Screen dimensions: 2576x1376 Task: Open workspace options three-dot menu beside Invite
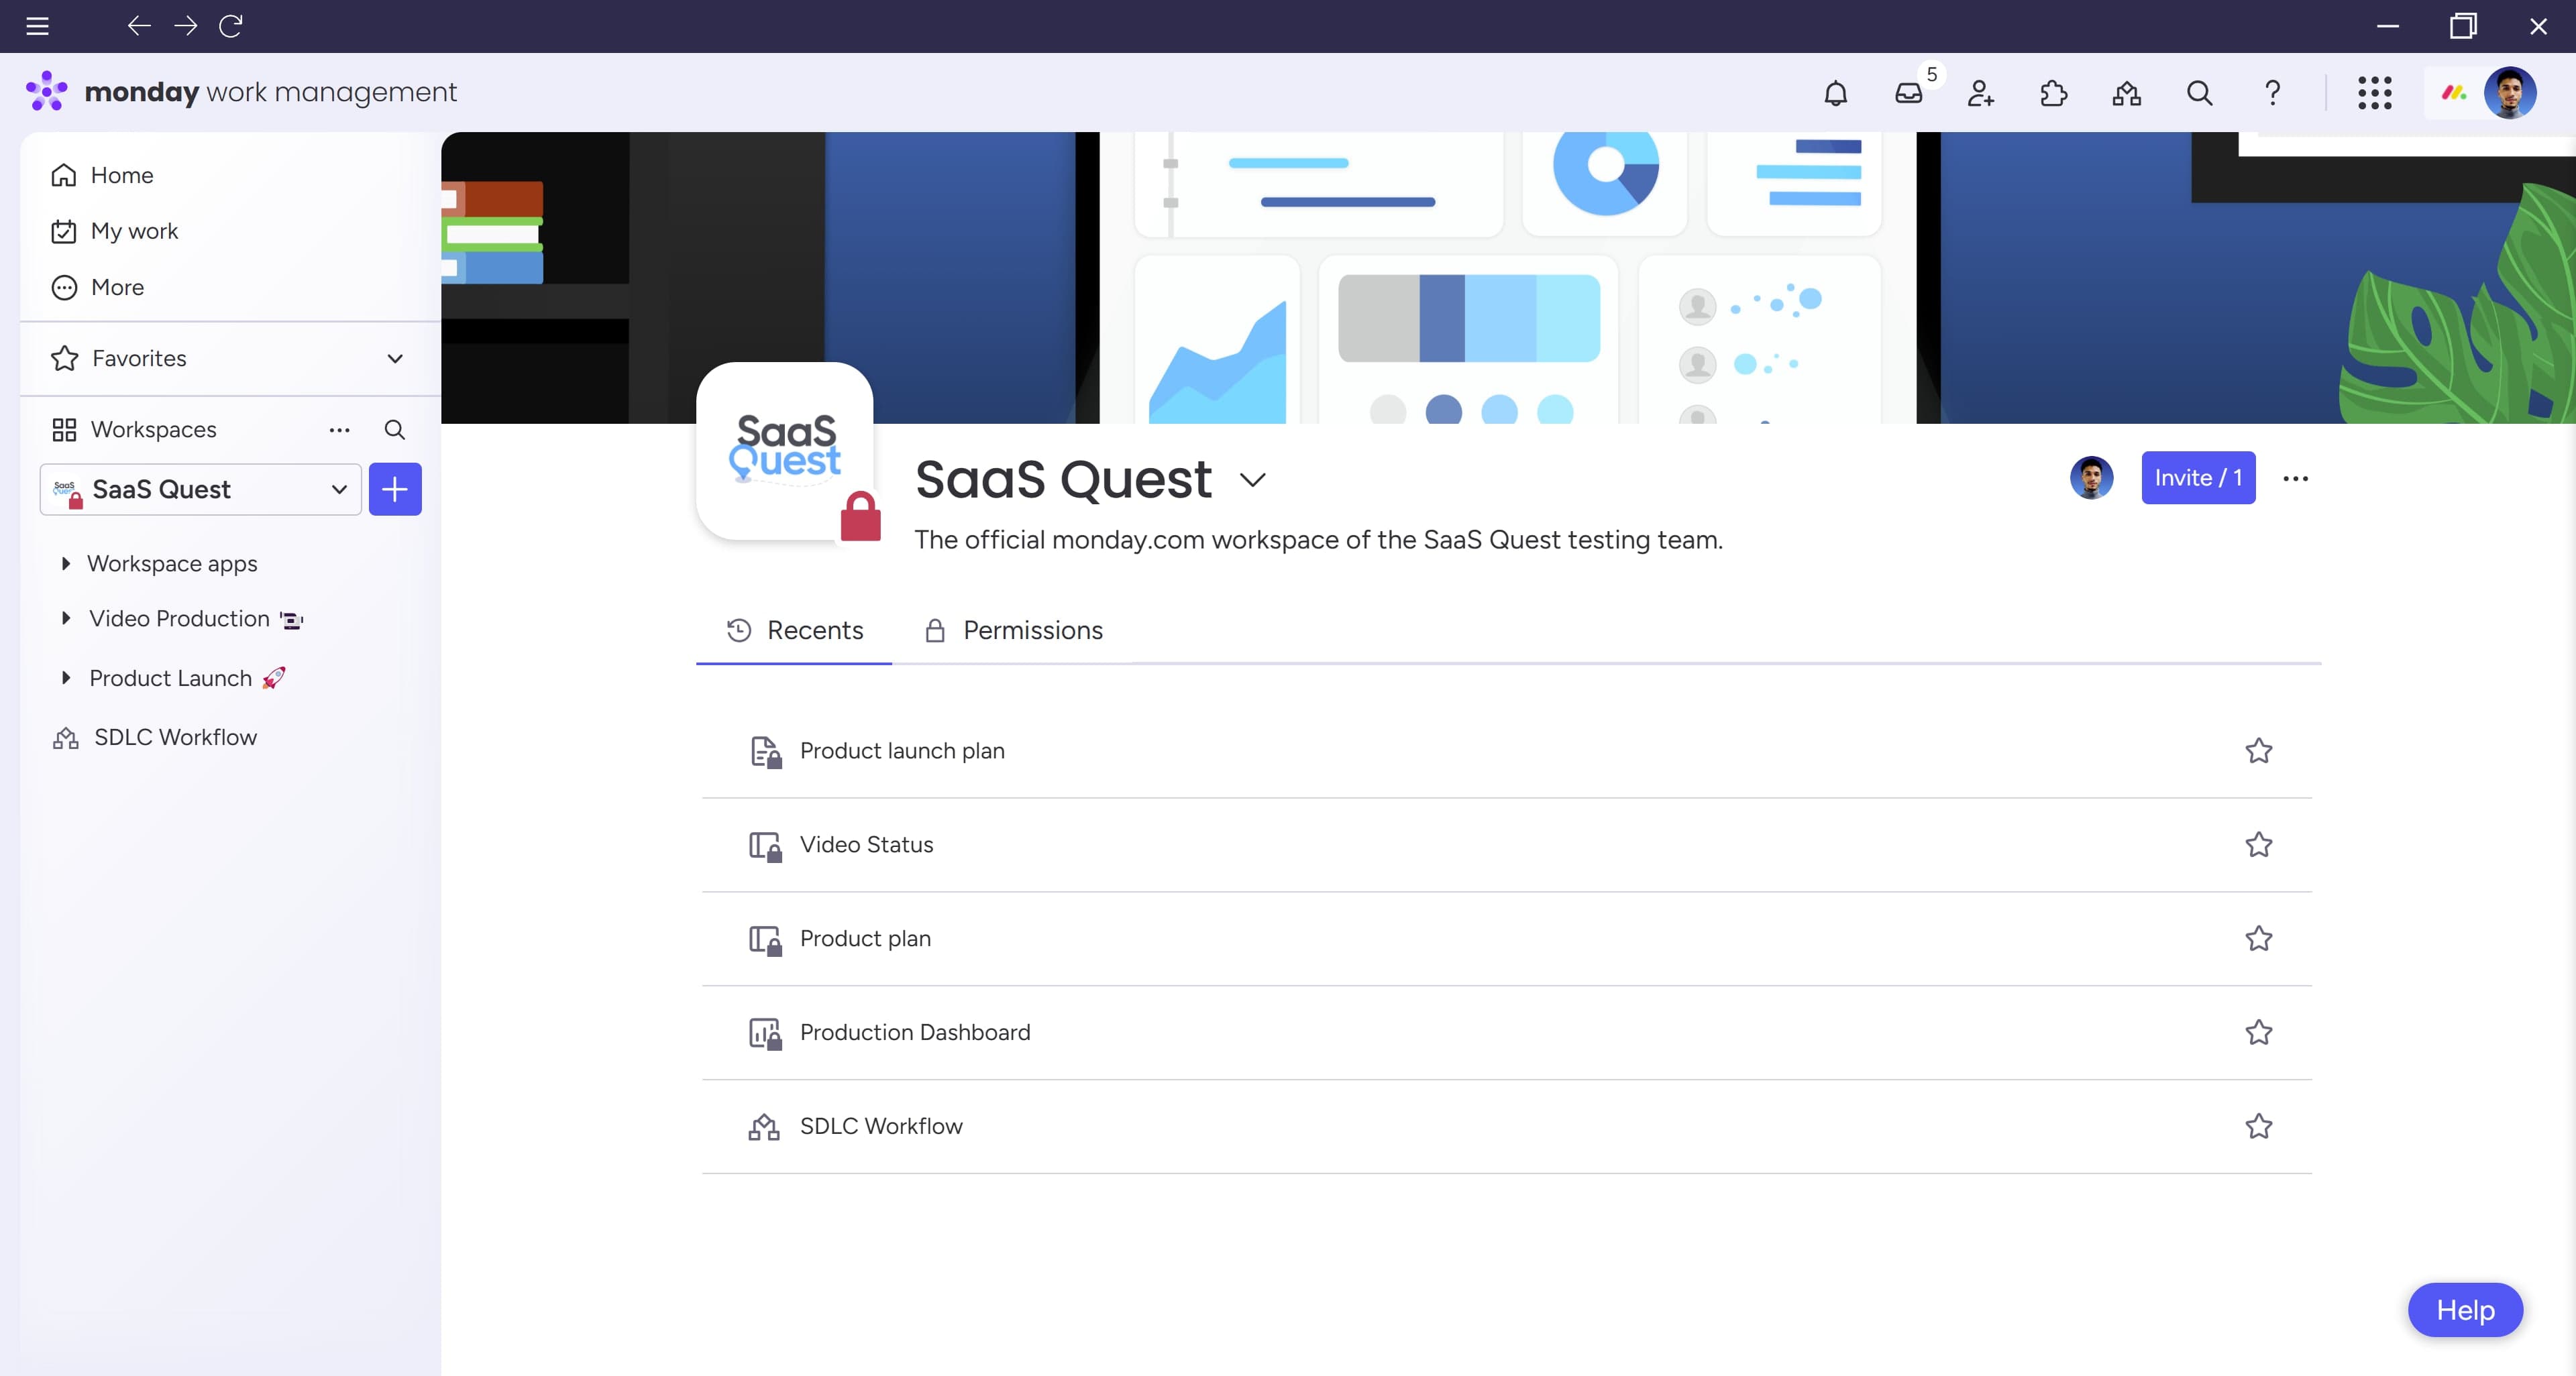[2295, 479]
